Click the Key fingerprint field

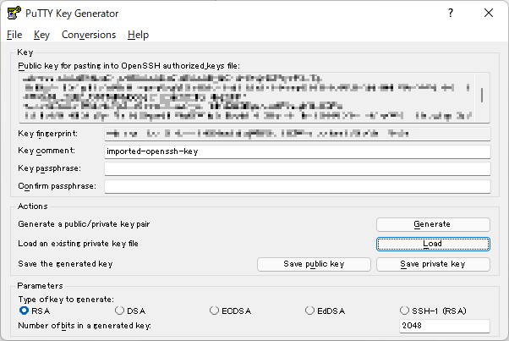(x=298, y=134)
